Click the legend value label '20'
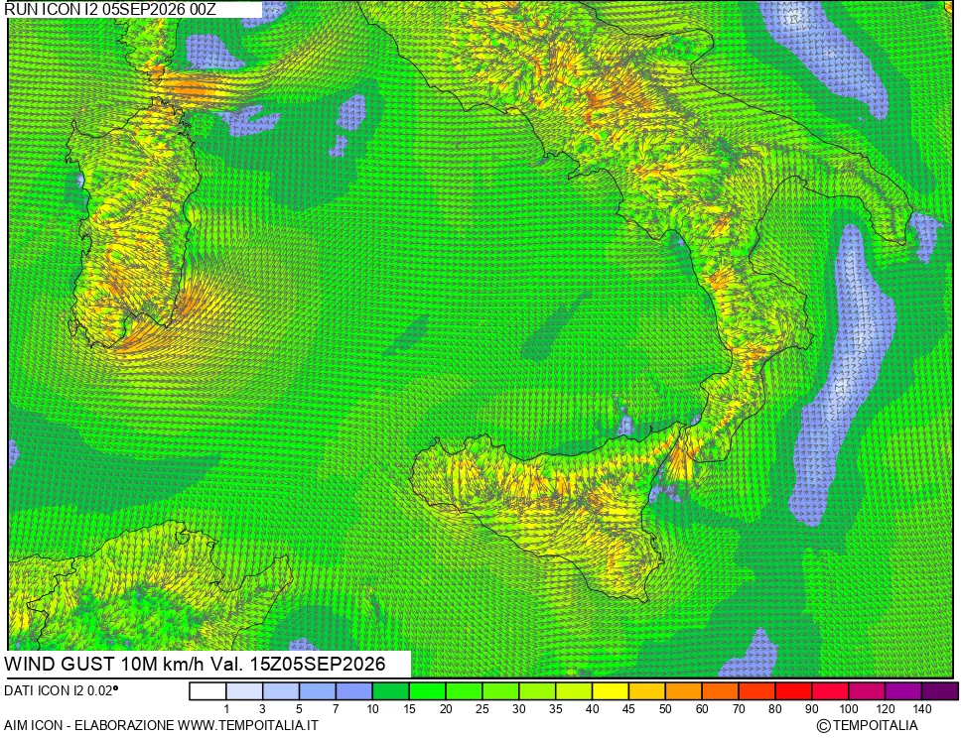This screenshot has width=961, height=739. (446, 709)
